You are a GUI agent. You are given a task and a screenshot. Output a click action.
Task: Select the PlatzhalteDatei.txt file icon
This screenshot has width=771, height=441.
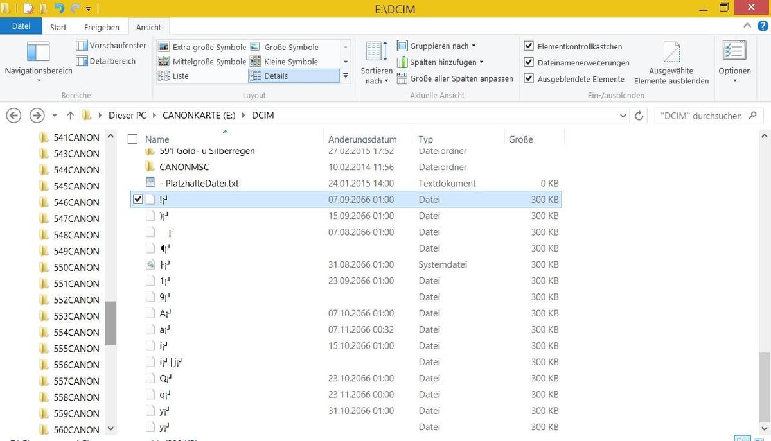[x=150, y=183]
